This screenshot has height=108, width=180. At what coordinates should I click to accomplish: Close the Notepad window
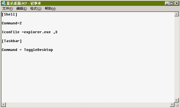tap(176, 3)
